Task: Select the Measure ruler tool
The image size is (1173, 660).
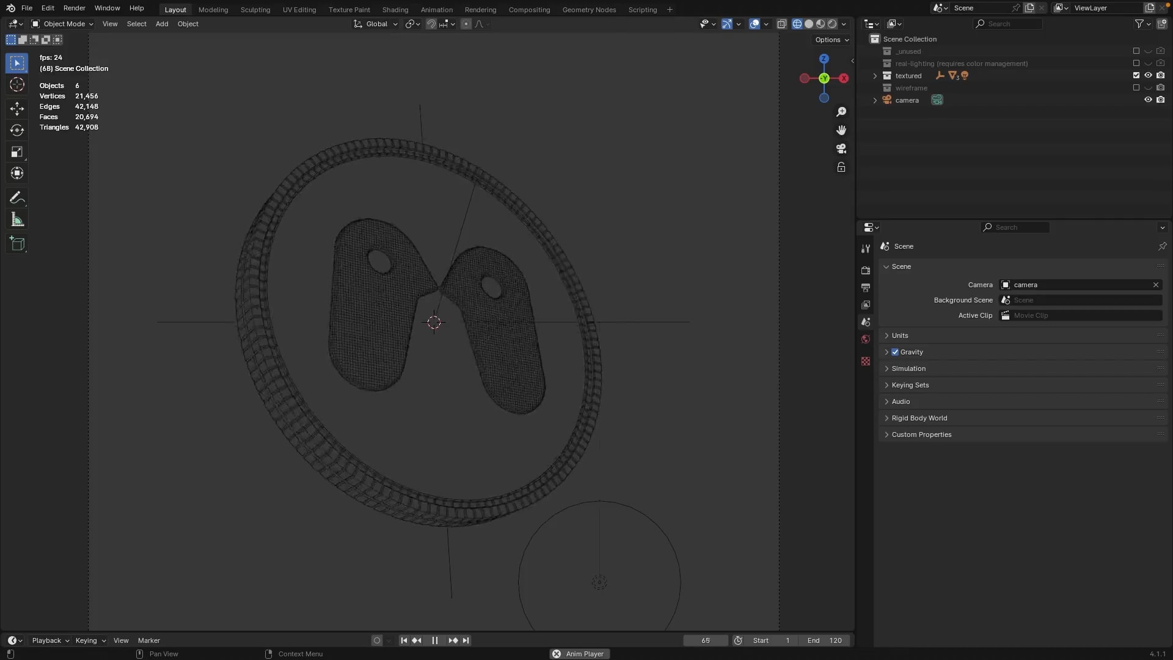Action: click(x=17, y=220)
